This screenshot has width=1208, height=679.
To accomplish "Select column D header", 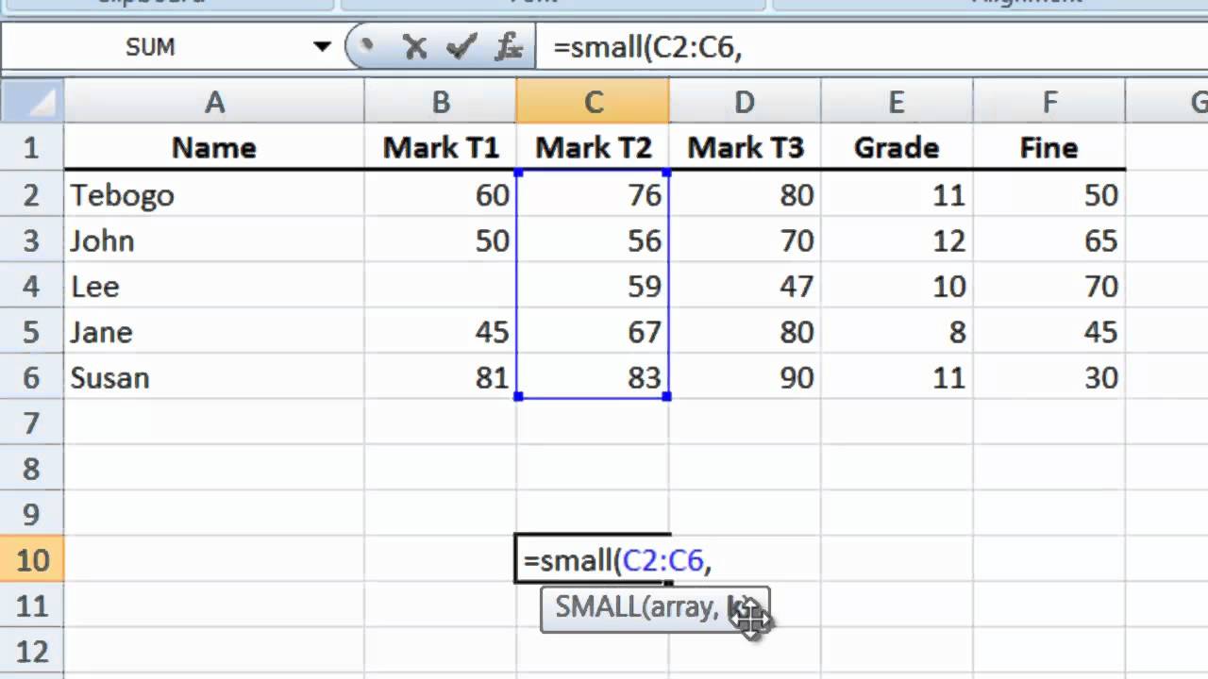I will (x=745, y=102).
